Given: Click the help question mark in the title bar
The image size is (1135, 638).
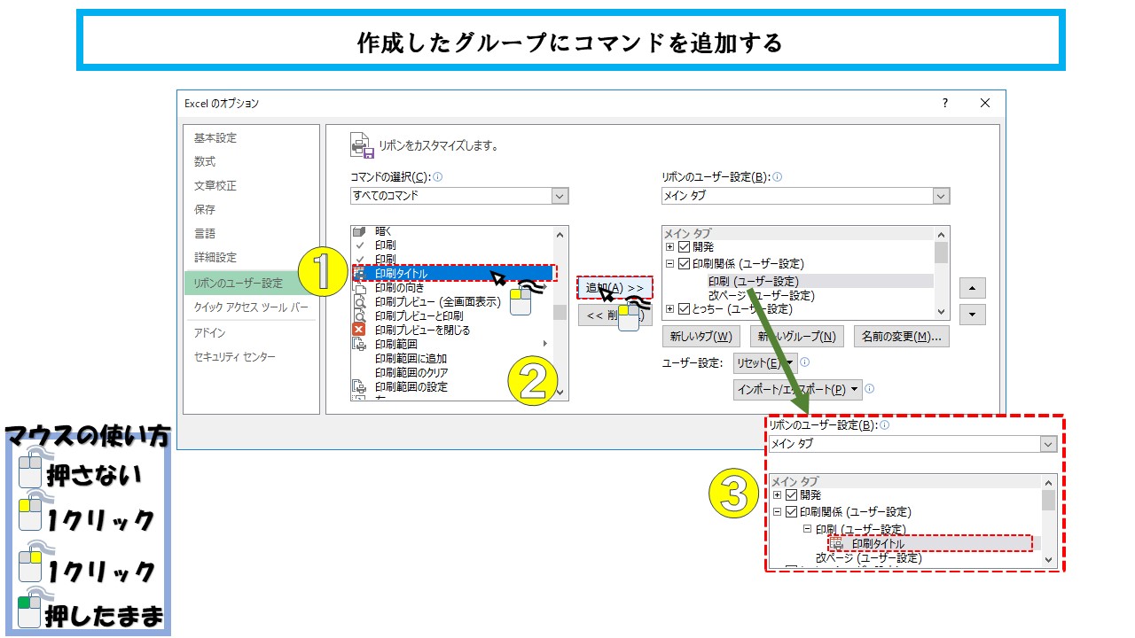Looking at the screenshot, I should [945, 104].
